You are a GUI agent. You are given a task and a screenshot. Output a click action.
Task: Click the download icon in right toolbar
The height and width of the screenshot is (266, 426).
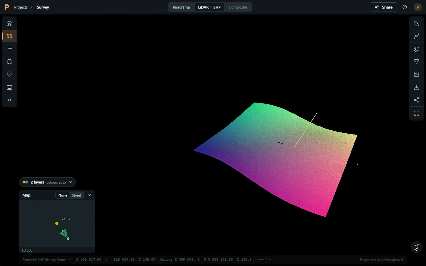pos(417,87)
